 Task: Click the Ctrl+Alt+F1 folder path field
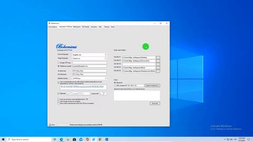(139, 58)
